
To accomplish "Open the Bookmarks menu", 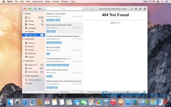I will (38, 1).
